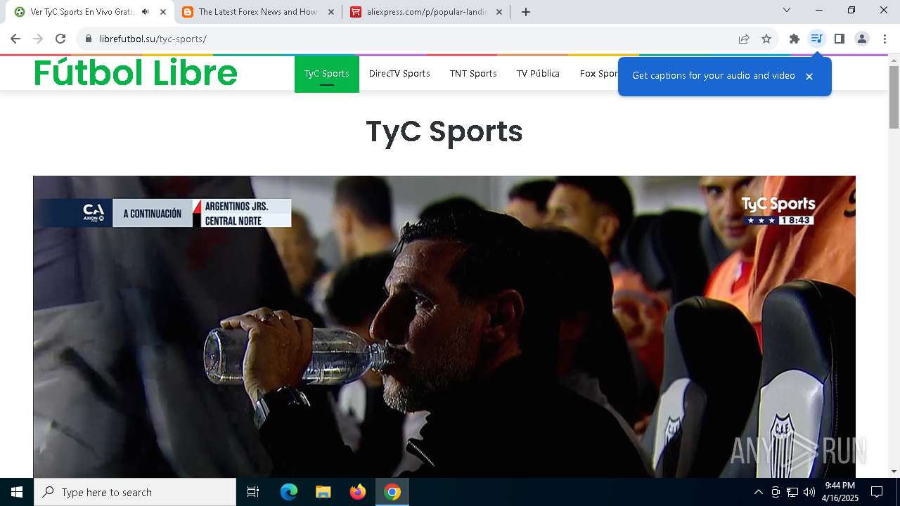Open the media control icon in toolbar

click(x=816, y=39)
